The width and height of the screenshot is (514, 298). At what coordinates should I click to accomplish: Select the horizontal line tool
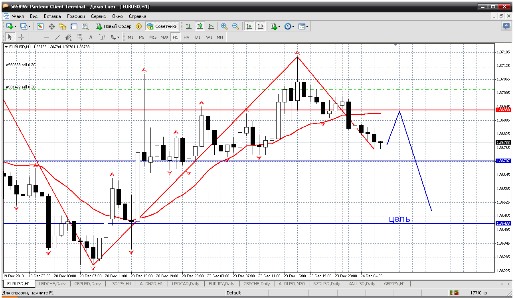pyautogui.click(x=46, y=37)
